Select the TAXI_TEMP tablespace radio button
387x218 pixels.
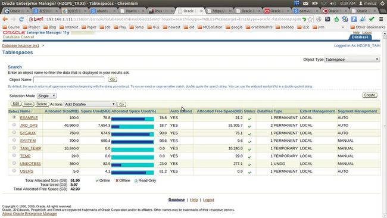[14, 148]
